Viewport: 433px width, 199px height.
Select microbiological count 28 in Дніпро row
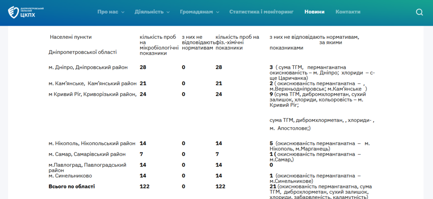point(143,67)
